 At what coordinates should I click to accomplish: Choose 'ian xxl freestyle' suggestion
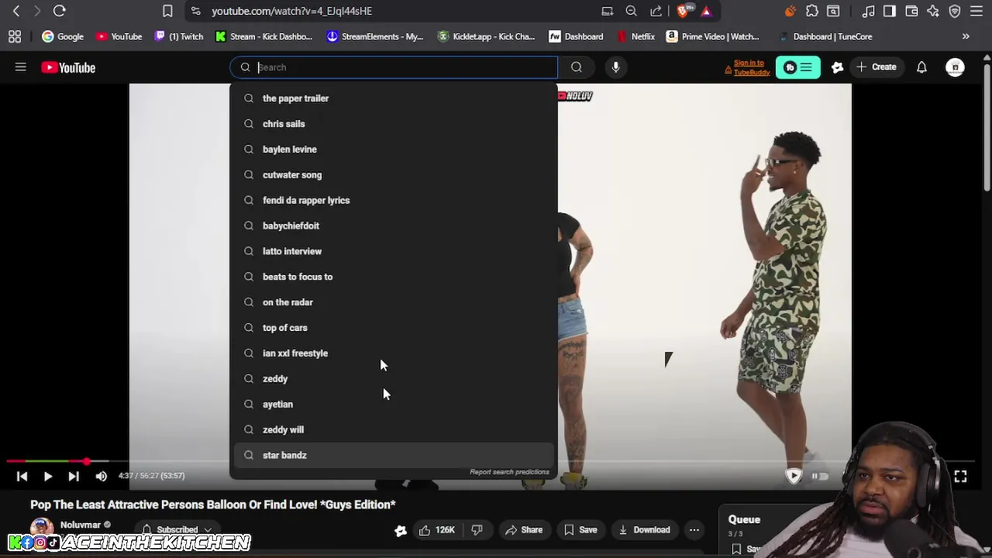click(x=394, y=353)
